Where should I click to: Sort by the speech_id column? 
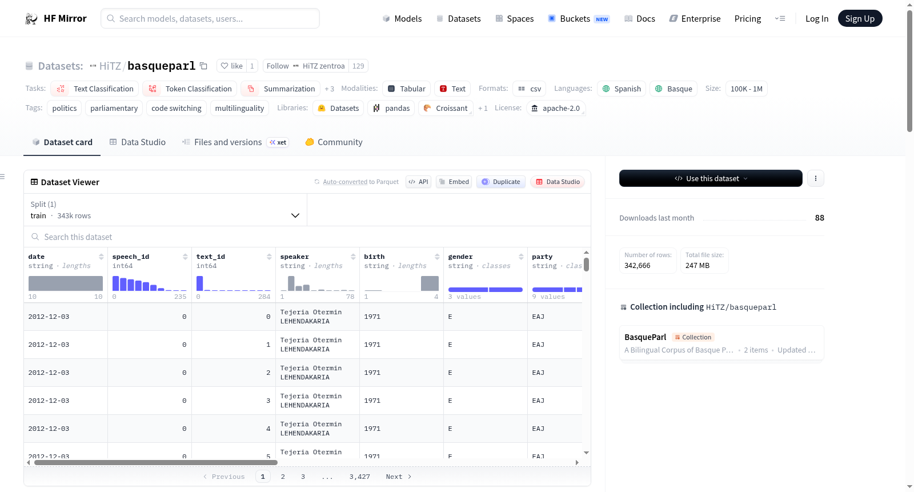[185, 257]
